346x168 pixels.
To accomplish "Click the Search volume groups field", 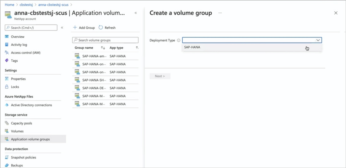I will 105,40.
